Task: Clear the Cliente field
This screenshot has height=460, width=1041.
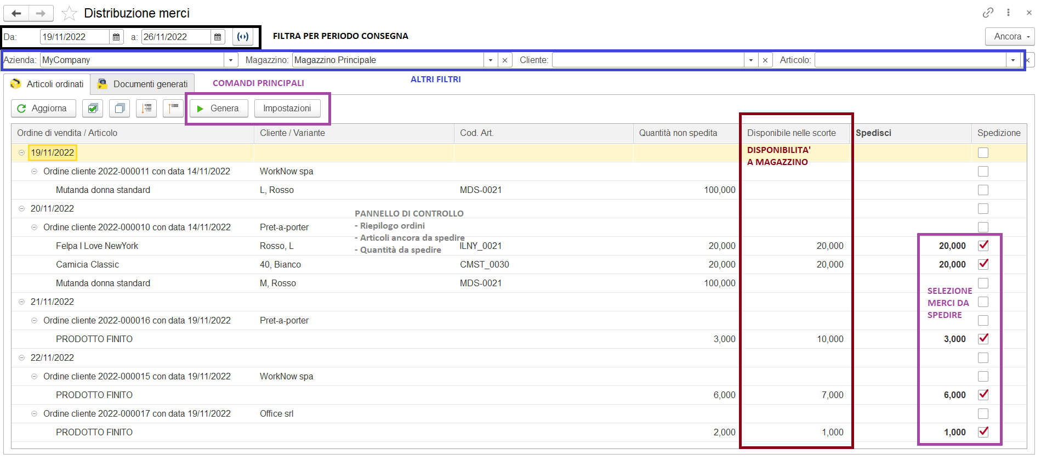Action: 765,60
